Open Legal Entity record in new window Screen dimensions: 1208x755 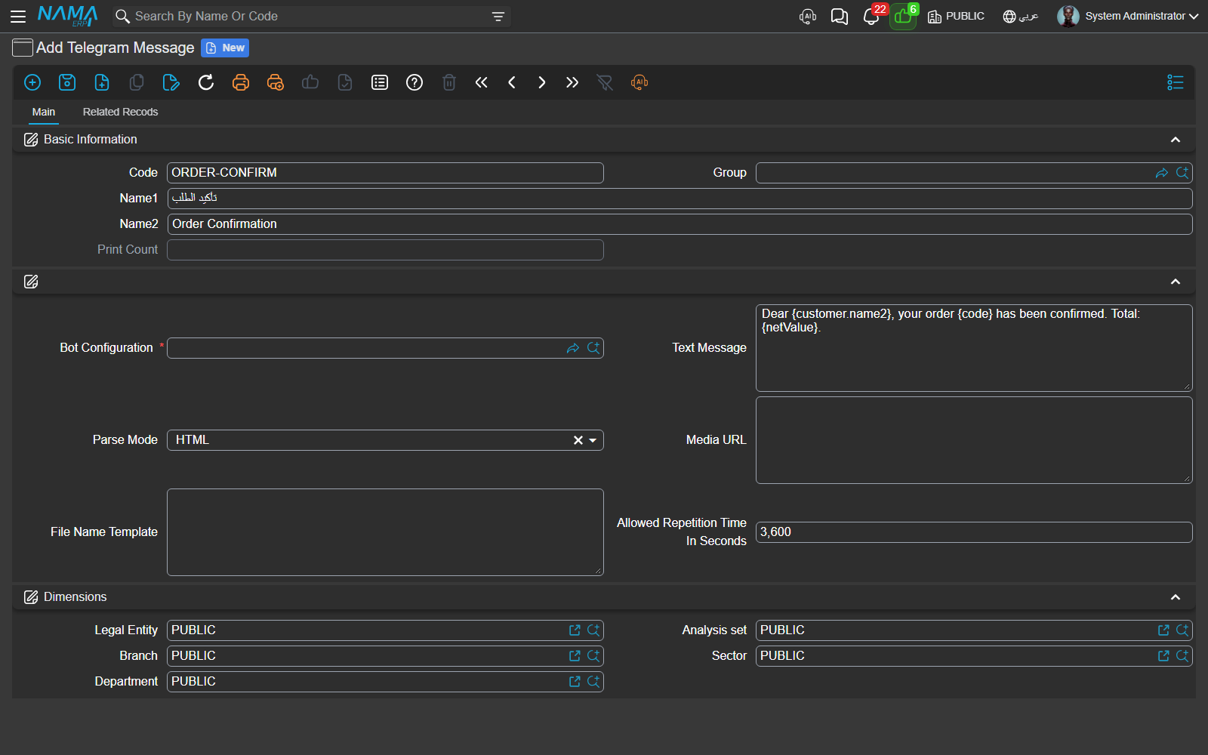pos(575,630)
